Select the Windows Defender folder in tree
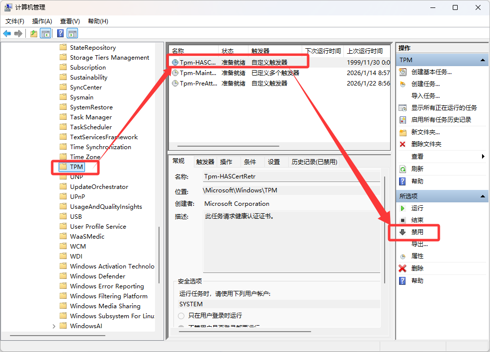This screenshot has height=352, width=490. tap(97, 276)
